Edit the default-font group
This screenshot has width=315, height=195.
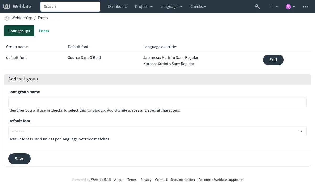click(273, 60)
